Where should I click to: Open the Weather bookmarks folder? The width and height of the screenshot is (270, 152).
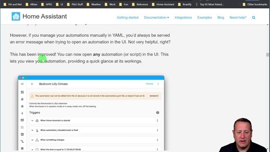click(x=94, y=5)
